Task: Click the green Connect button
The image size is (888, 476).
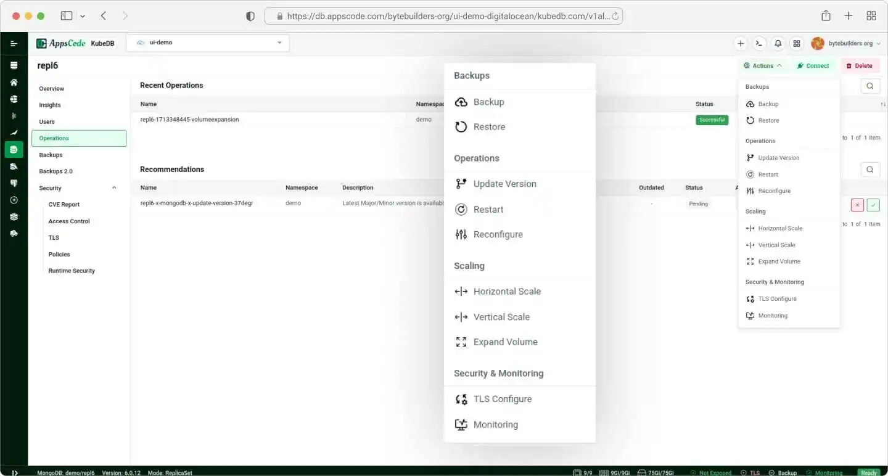Action: 813,65
